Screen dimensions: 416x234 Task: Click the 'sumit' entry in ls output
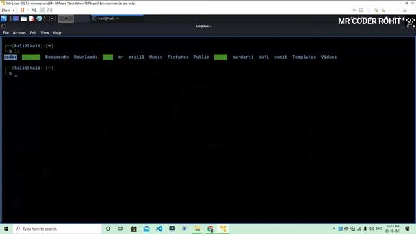point(281,57)
